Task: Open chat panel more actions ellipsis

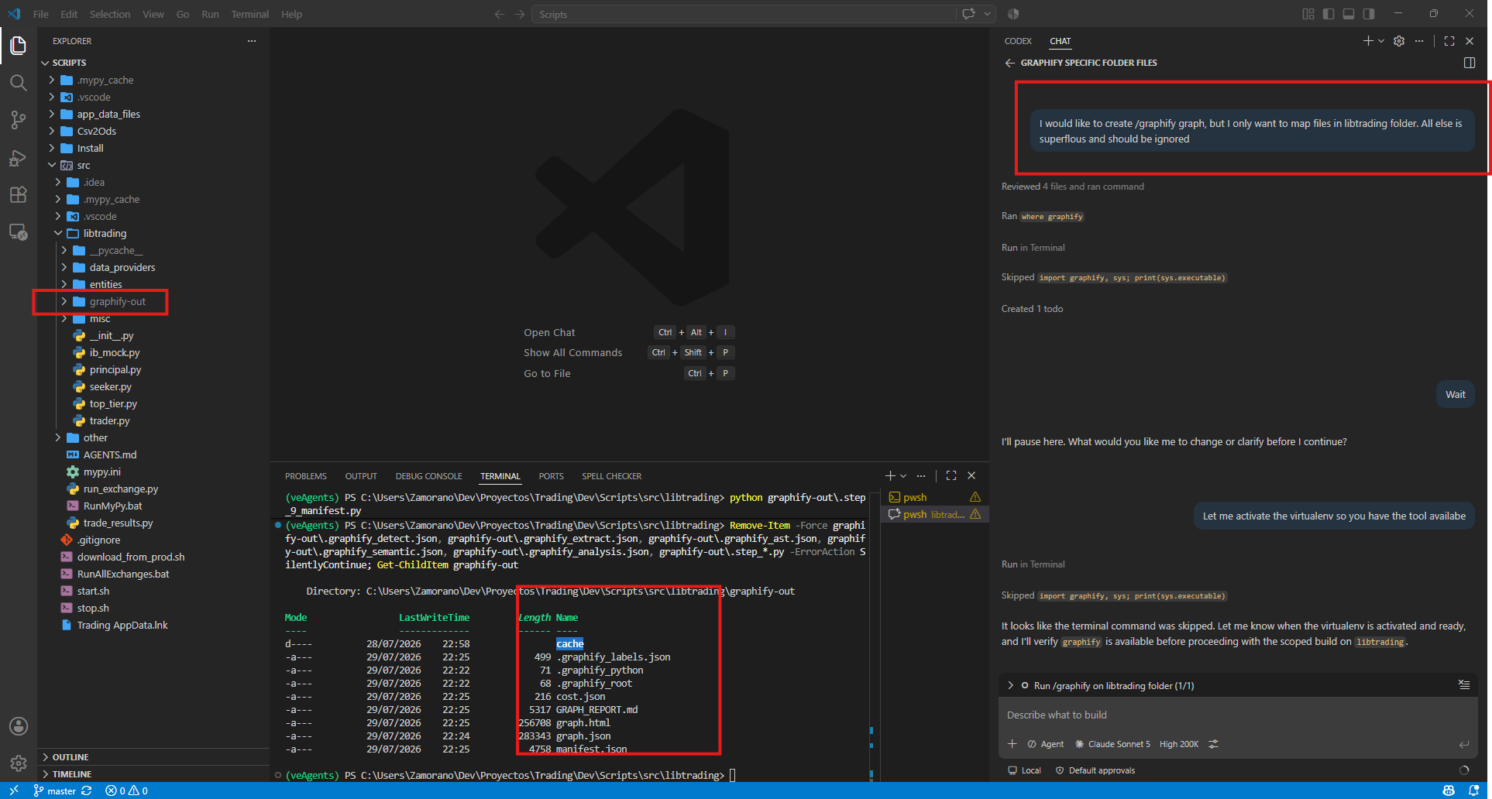Action: 1419,41
